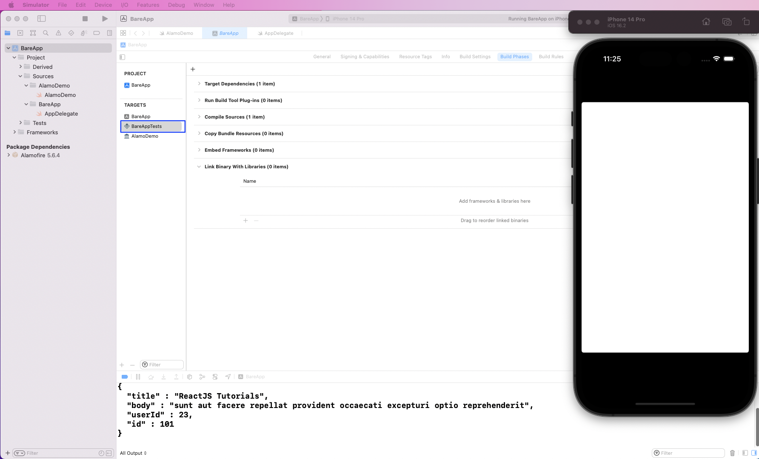The image size is (759, 459).
Task: Expand the Frameworks folder
Action: (x=14, y=132)
